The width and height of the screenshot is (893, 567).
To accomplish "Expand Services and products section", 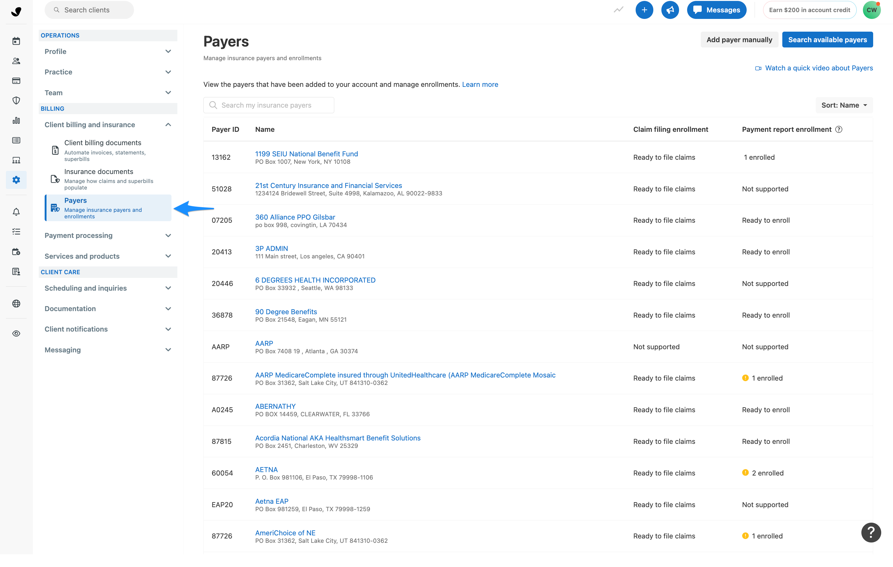I will tap(108, 257).
